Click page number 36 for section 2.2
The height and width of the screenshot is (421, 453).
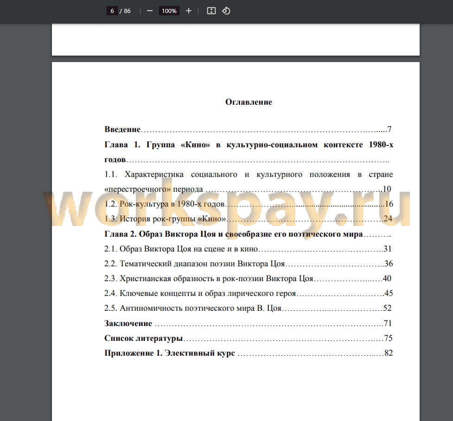coord(389,264)
